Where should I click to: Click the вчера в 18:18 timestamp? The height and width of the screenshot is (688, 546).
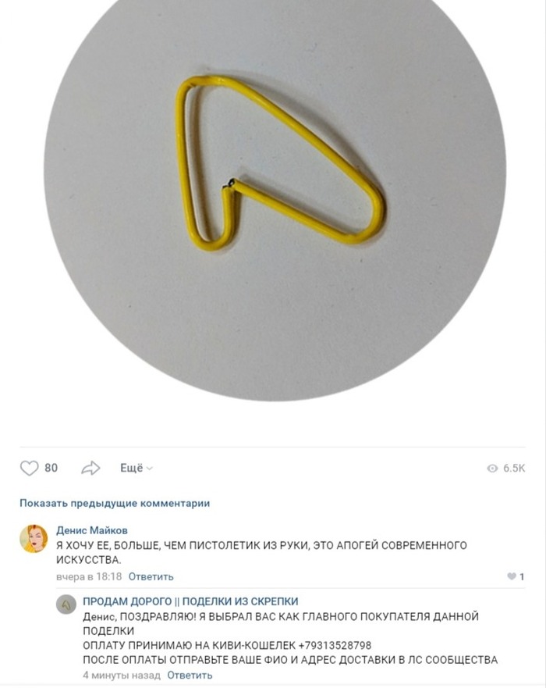click(89, 576)
